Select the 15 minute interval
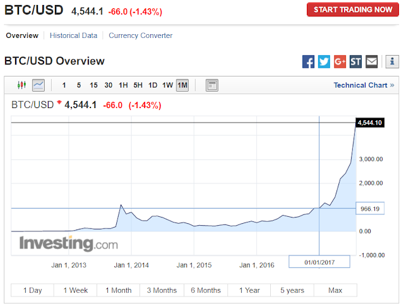Image resolution: width=404 pixels, height=306 pixels. 93,85
